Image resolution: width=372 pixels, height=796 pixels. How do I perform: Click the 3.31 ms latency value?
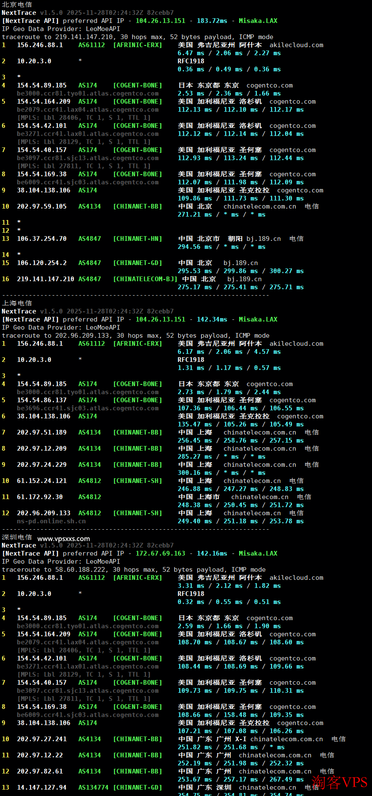coord(191,586)
